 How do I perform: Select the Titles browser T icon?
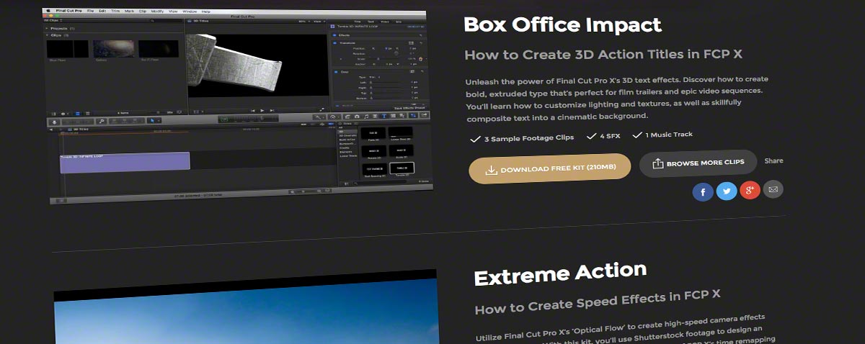click(384, 116)
